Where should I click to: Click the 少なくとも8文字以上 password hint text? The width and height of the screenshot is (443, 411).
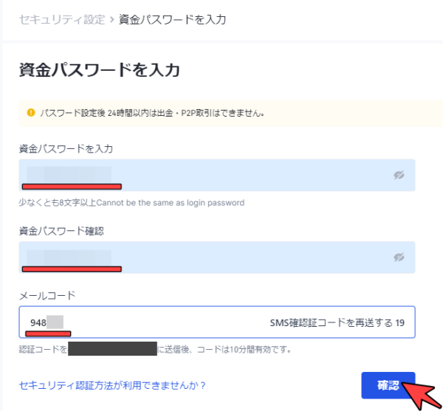131,203
